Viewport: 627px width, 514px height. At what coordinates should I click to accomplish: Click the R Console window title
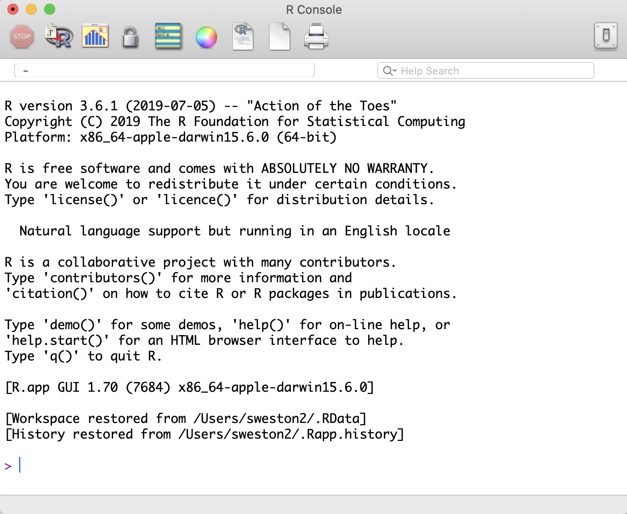pyautogui.click(x=313, y=10)
